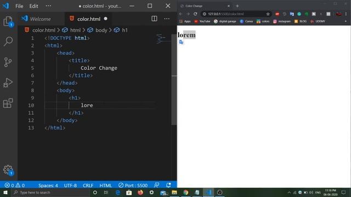351x197 pixels.
Task: Click the Chrome profile avatar icon
Action: [x=339, y=14]
